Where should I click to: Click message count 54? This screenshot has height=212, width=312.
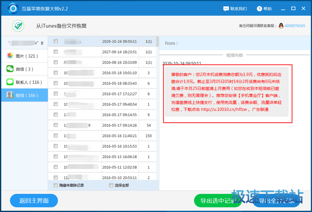point(149,125)
